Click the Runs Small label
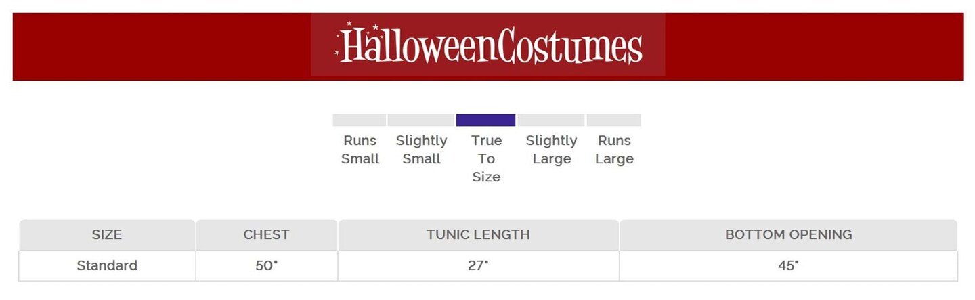The image size is (975, 300). pos(360,150)
